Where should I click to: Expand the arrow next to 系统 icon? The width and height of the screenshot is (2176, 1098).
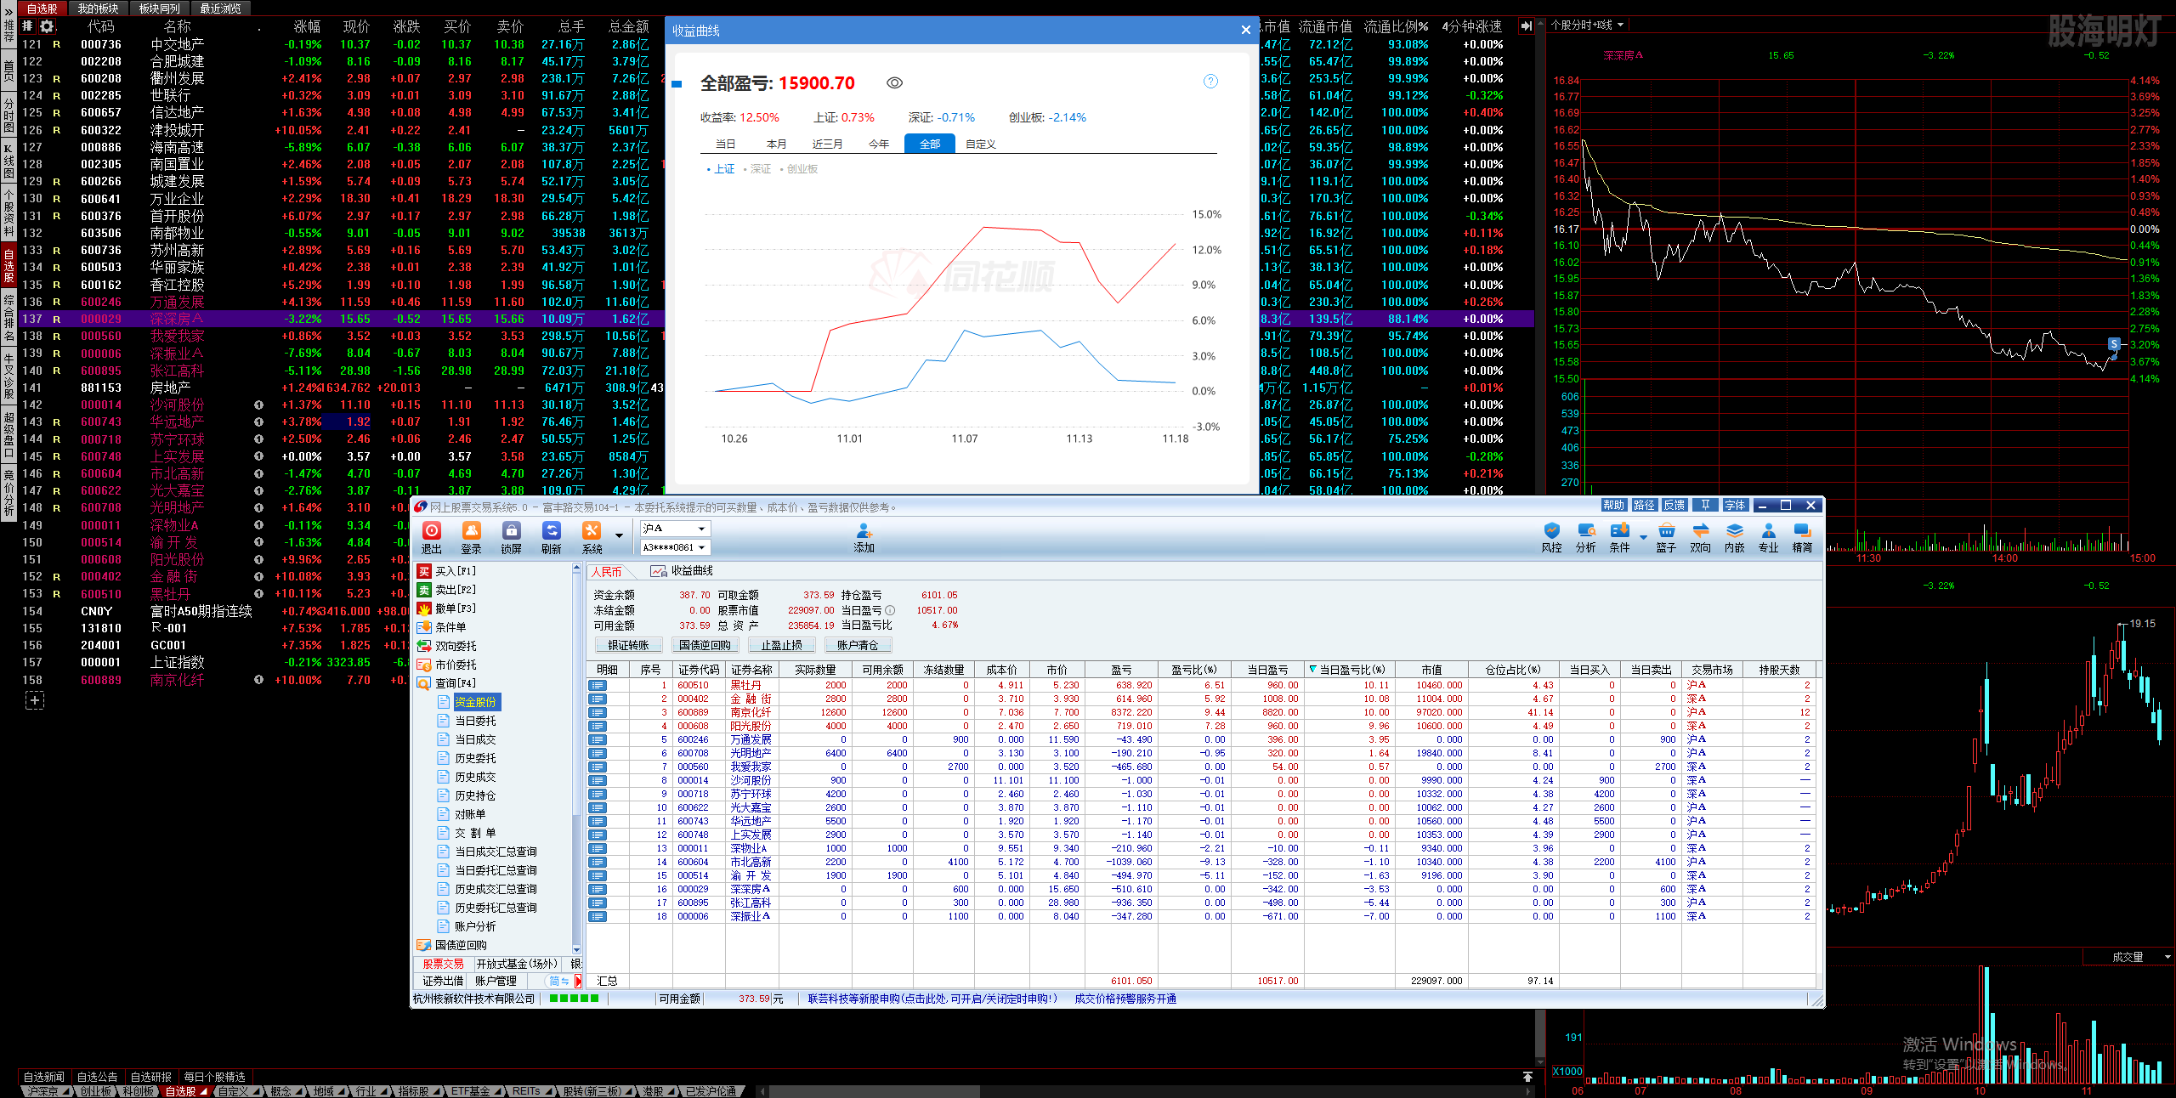coord(619,535)
